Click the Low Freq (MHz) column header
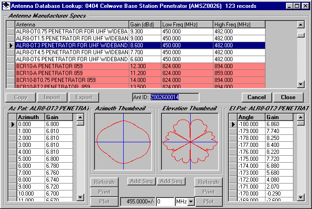Image resolution: width=312 pixels, height=209 pixels. click(x=187, y=25)
